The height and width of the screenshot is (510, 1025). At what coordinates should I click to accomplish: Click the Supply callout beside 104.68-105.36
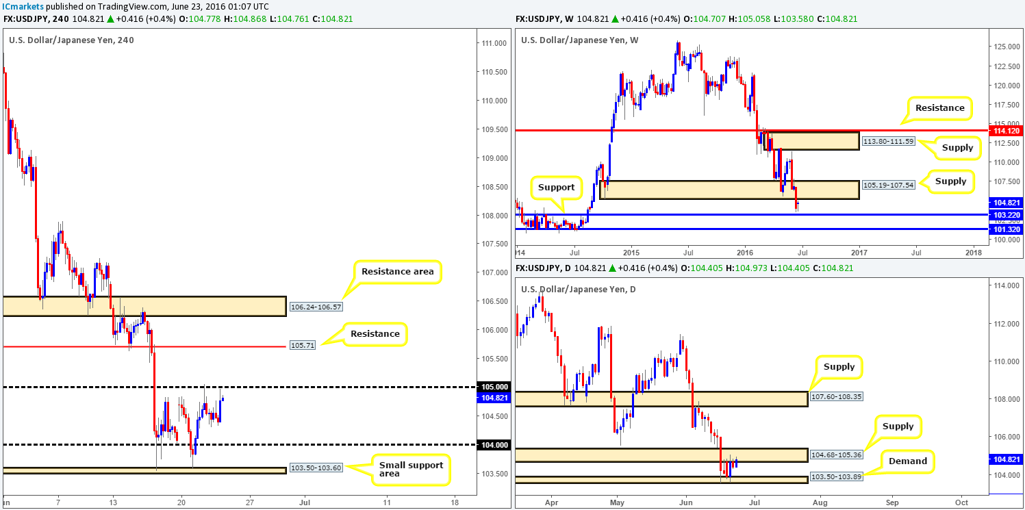898,426
